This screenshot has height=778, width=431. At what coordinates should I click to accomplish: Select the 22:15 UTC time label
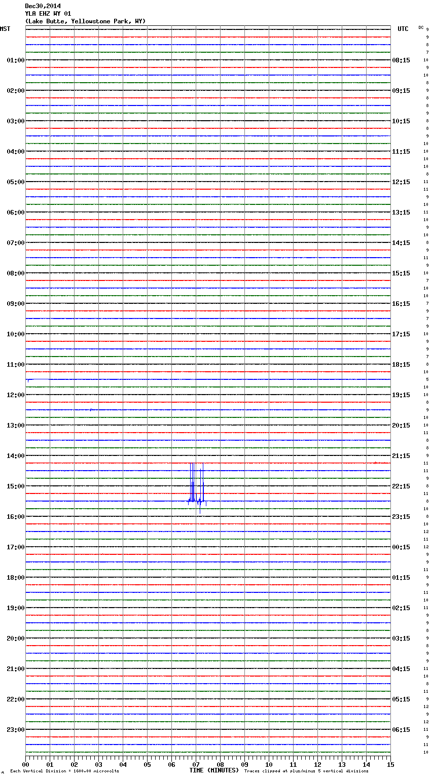point(401,486)
